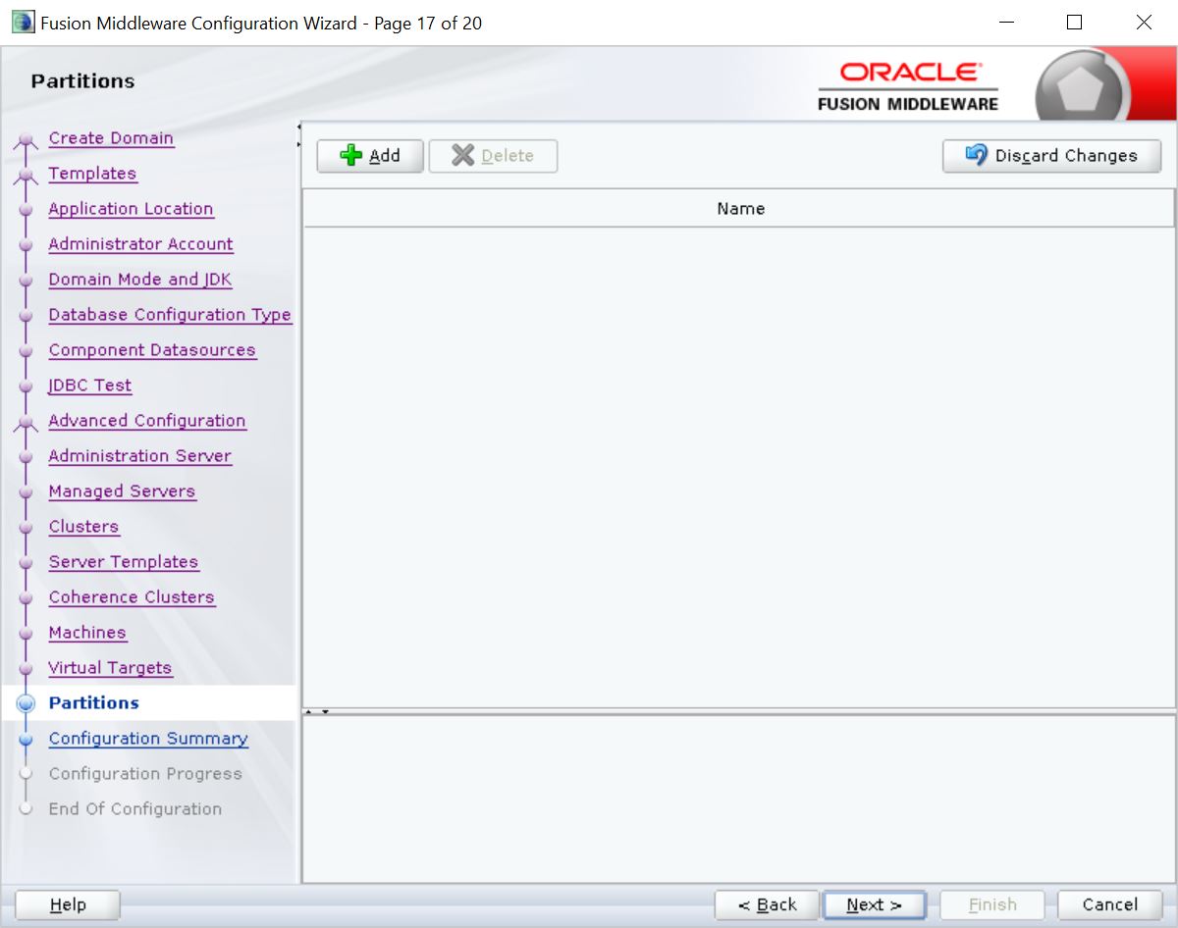The width and height of the screenshot is (1178, 928).
Task: Open Database Configuration Type step
Action: point(170,315)
